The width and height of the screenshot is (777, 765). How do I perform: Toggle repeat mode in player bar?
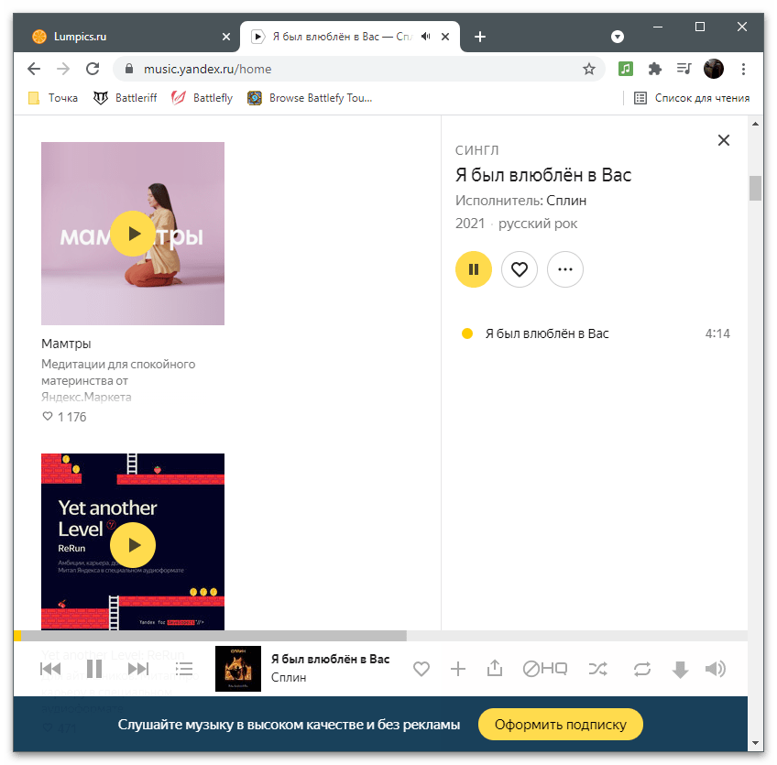point(641,669)
